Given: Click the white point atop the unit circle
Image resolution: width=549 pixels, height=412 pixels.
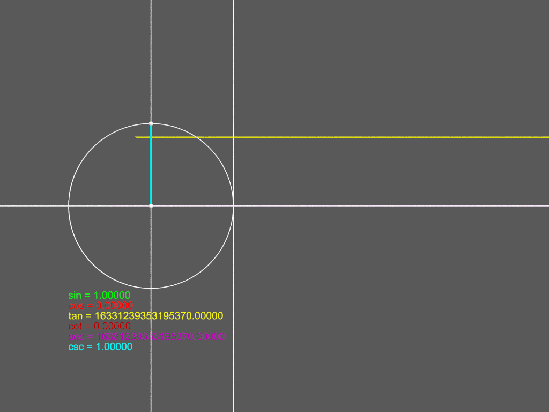Looking at the screenshot, I should pos(151,123).
